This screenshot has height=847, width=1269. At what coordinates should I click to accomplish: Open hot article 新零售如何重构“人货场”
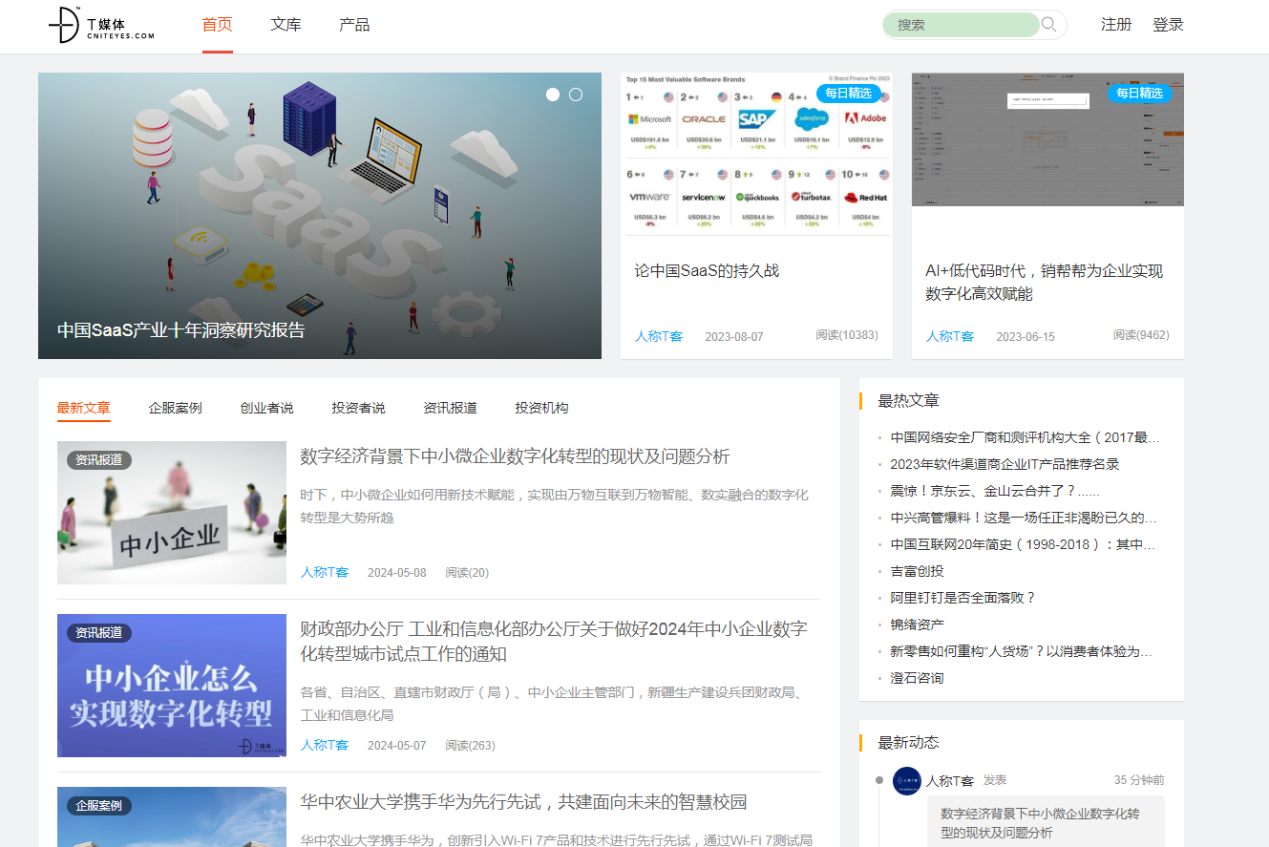[1022, 651]
